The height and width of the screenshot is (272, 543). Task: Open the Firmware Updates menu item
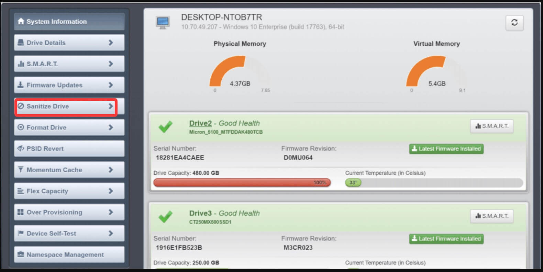pyautogui.click(x=69, y=85)
